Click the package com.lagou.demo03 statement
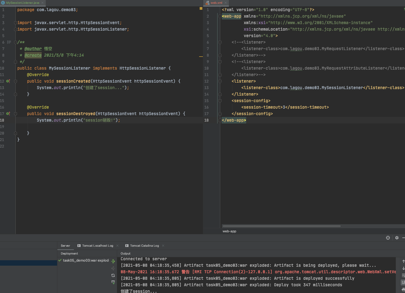The height and width of the screenshot is (293, 405). tap(48, 10)
